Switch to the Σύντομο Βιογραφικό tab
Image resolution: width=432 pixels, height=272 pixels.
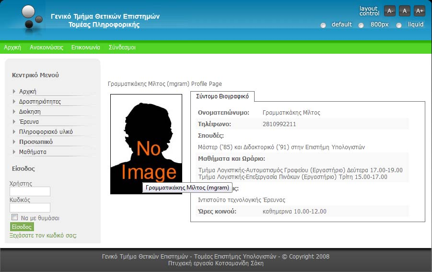tap(222, 96)
